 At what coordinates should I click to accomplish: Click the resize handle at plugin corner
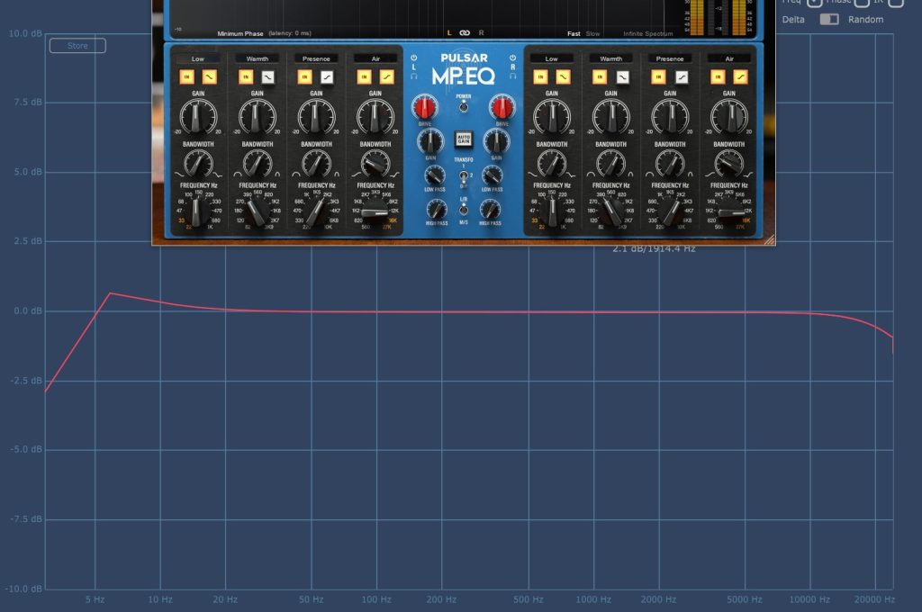click(x=769, y=240)
